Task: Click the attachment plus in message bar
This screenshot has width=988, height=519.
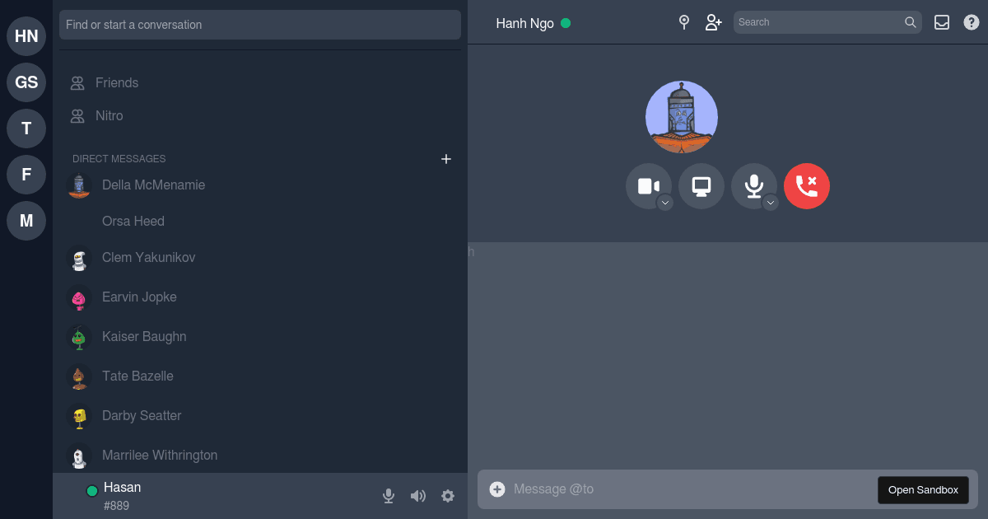Action: (x=497, y=489)
